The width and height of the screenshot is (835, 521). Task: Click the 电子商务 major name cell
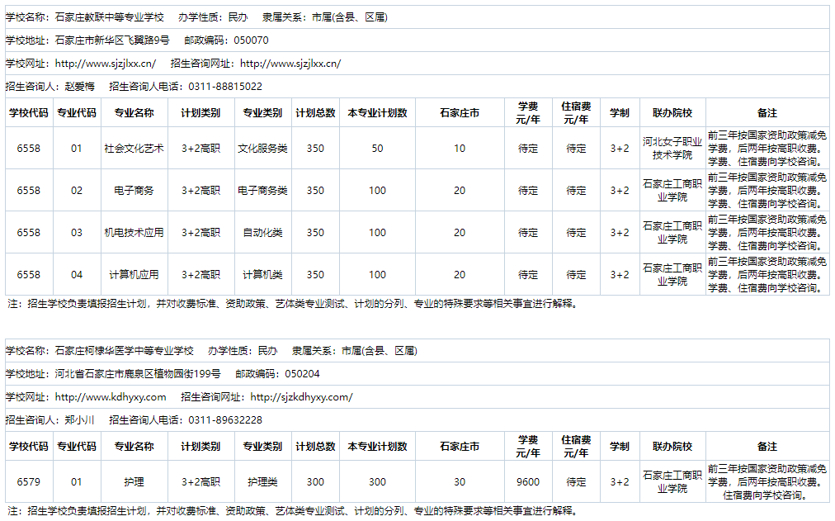(x=134, y=191)
